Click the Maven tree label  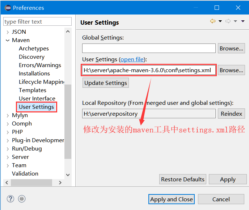21,40
